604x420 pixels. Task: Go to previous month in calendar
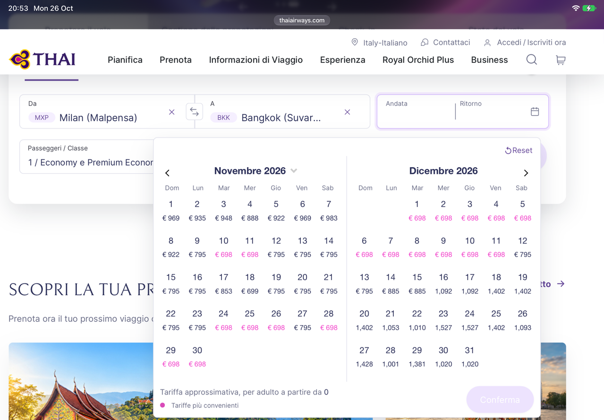click(167, 173)
